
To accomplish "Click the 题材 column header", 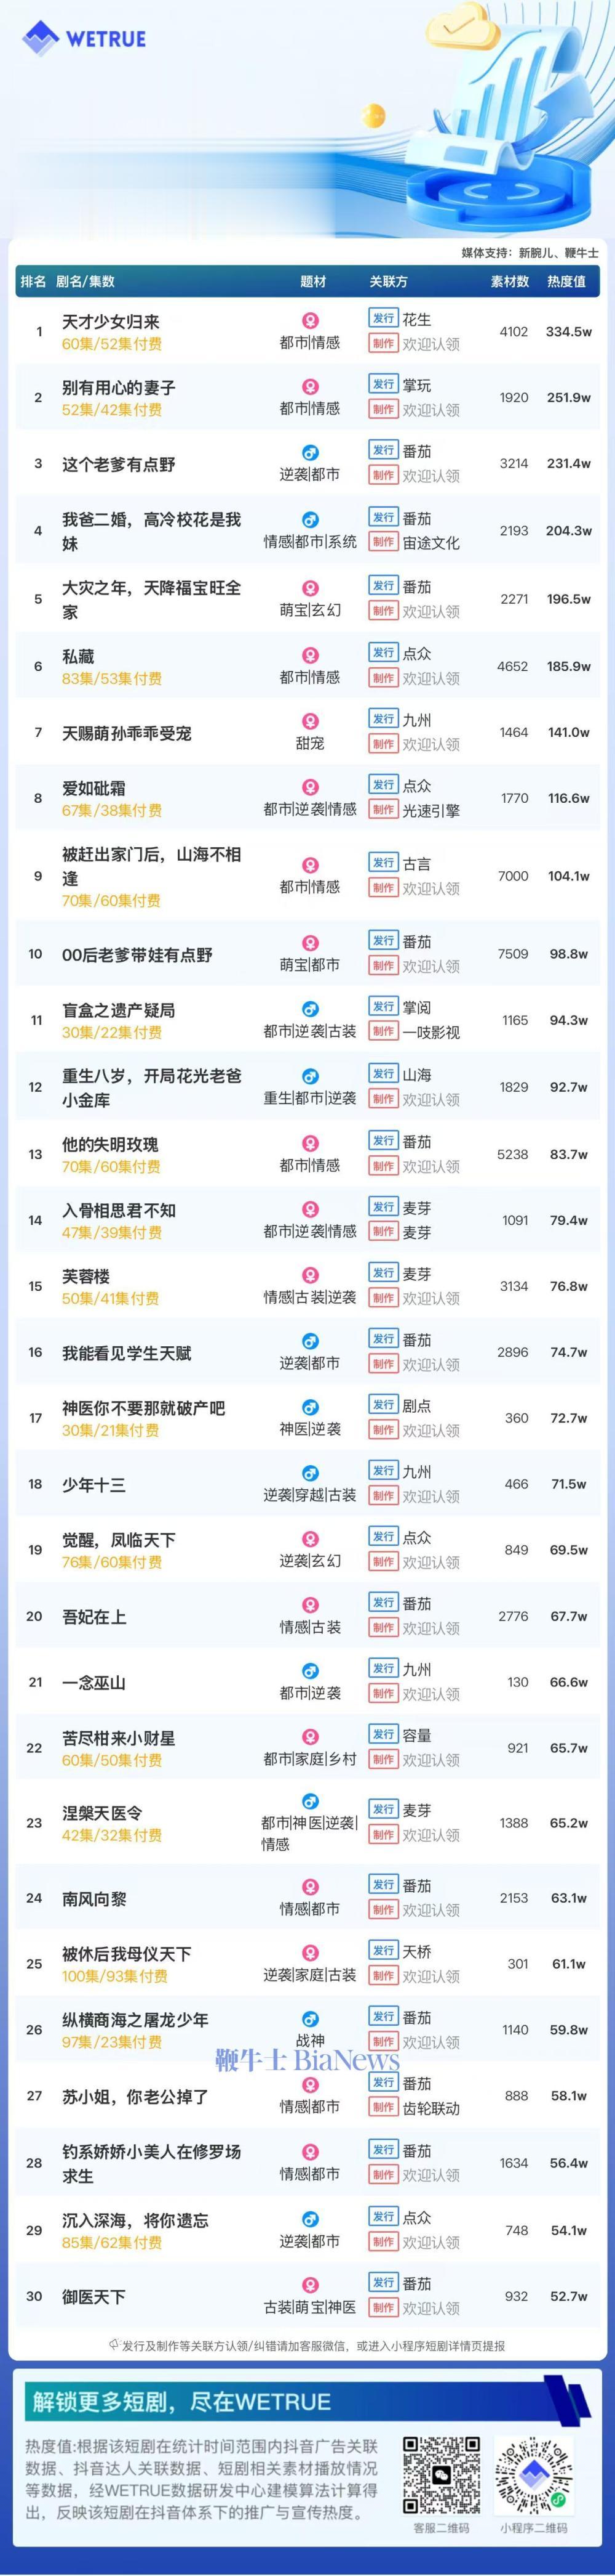I will [314, 282].
